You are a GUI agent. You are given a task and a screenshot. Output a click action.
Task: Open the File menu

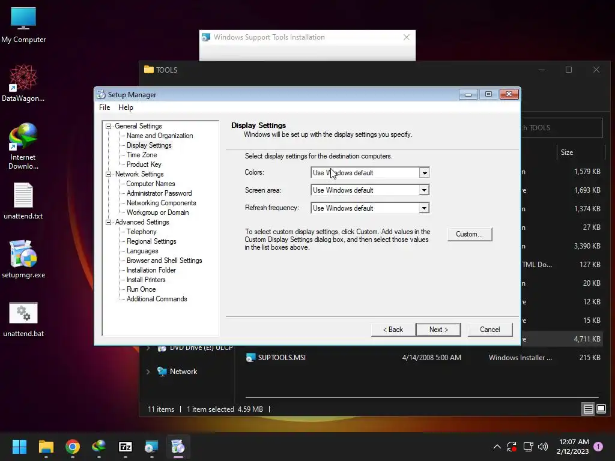click(105, 107)
